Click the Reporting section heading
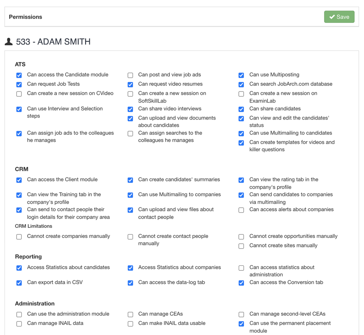364x335 pixels. tap(28, 257)
